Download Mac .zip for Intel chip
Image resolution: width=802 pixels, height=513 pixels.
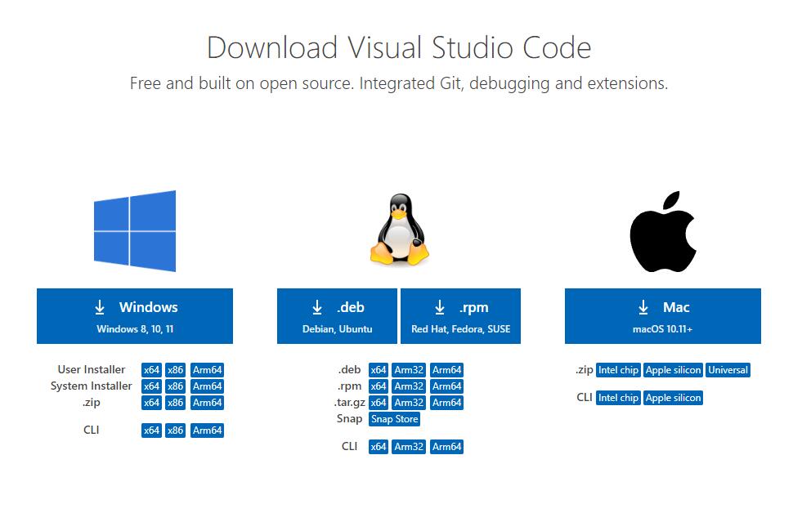click(x=618, y=370)
